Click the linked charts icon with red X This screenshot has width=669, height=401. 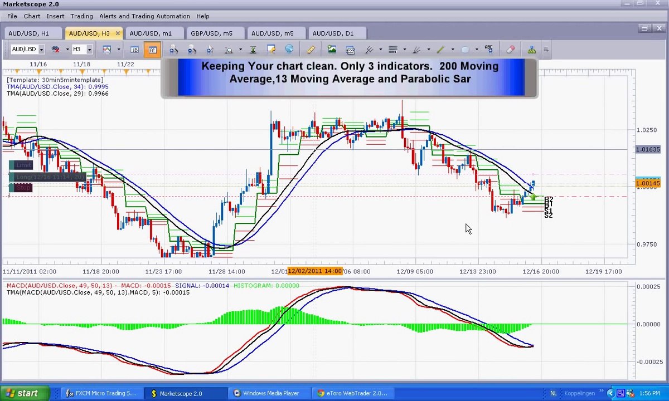tap(56, 50)
